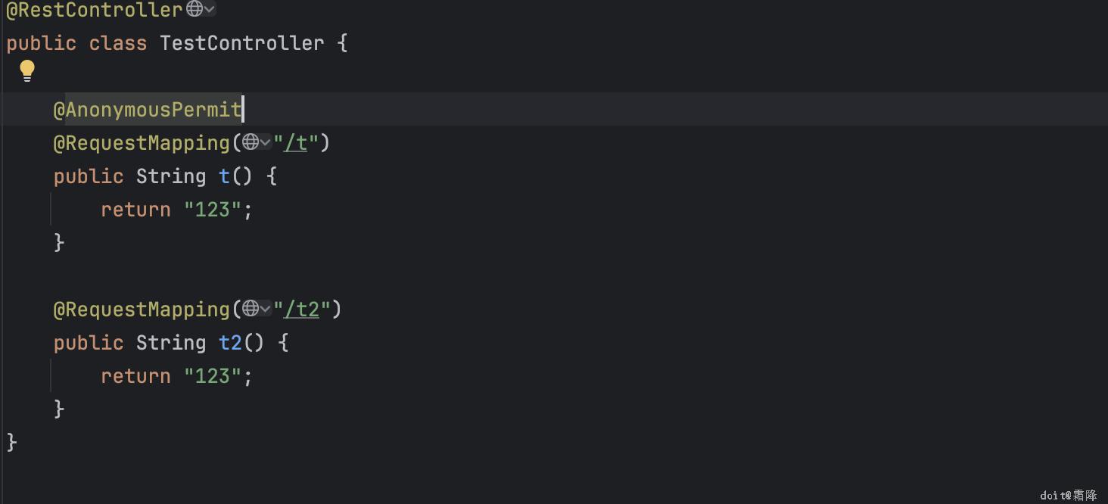
Task: Click the blue t method name
Action: [x=224, y=176]
